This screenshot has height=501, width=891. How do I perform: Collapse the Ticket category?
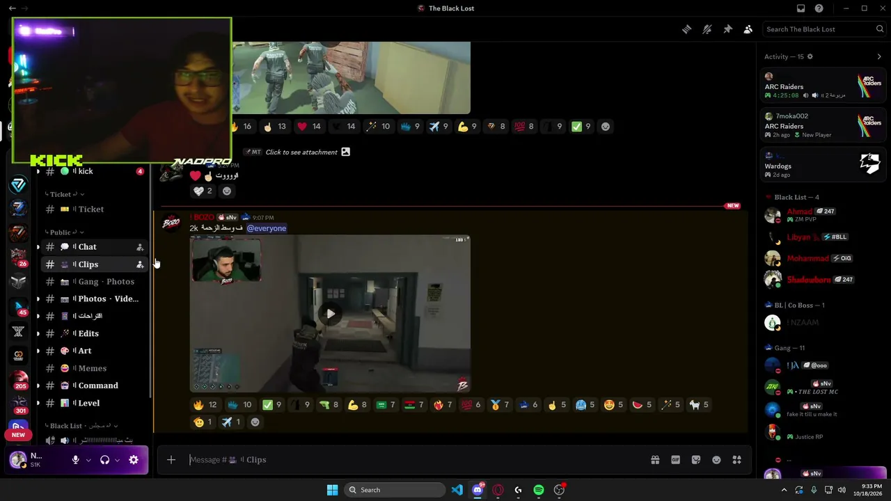pos(65,195)
